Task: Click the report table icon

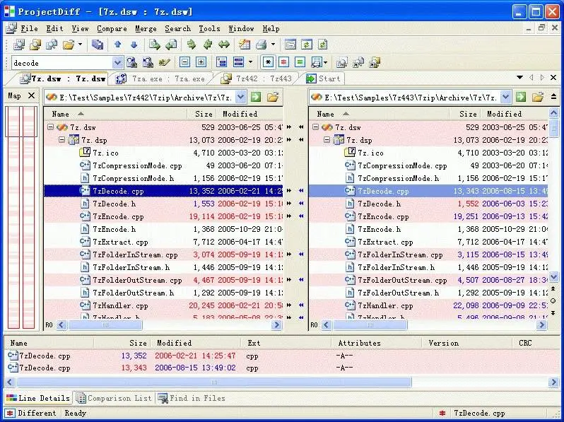Action: coord(245,45)
